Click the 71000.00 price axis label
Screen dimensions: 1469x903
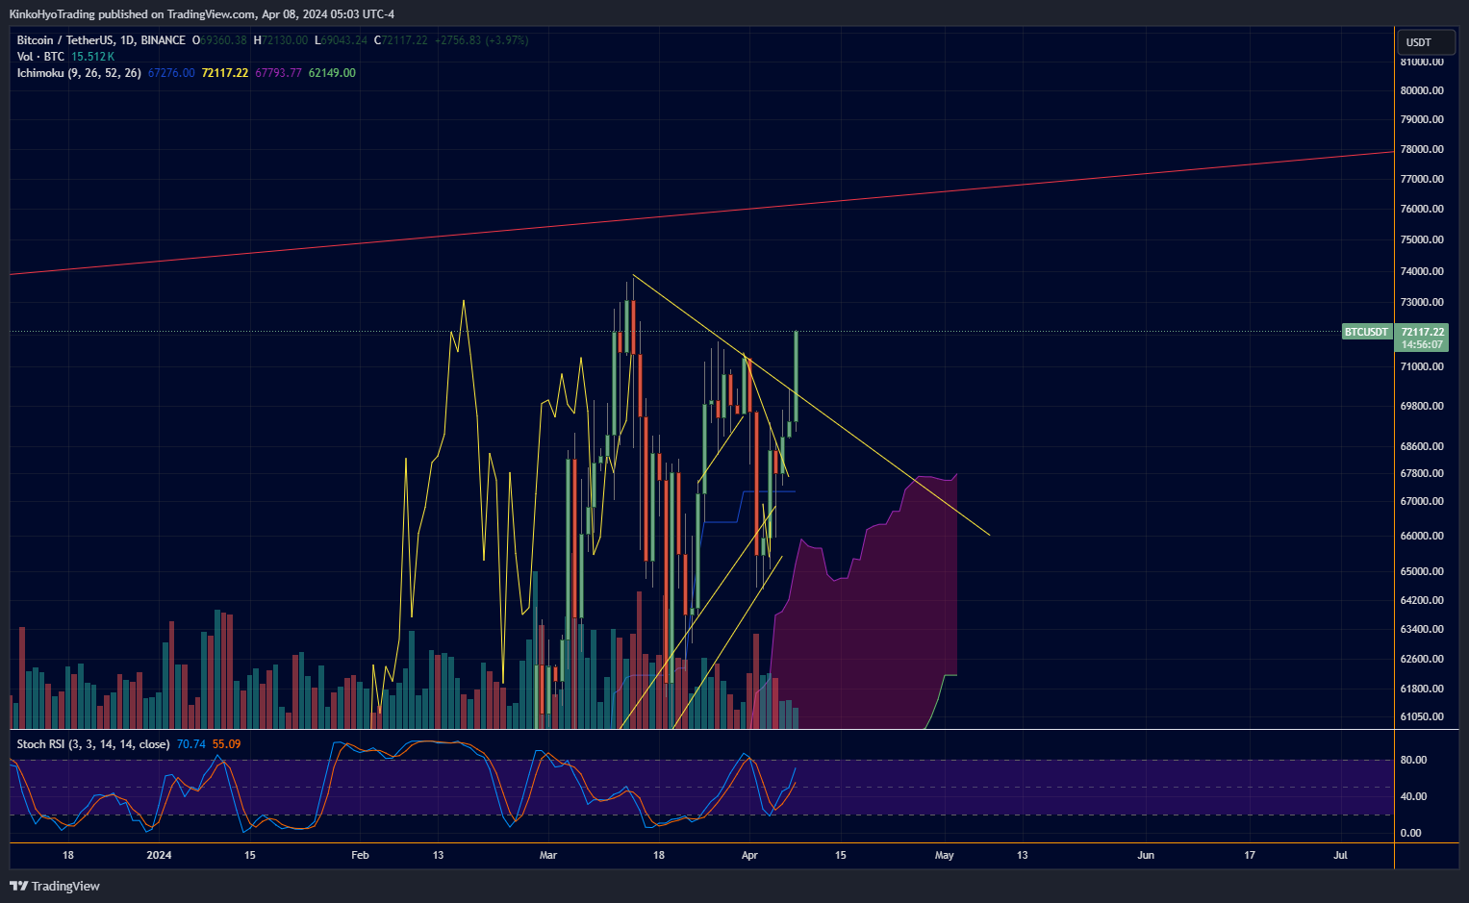1422,366
